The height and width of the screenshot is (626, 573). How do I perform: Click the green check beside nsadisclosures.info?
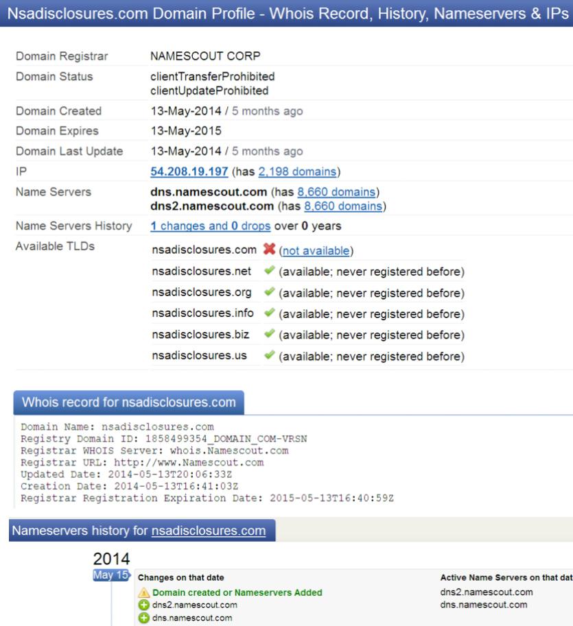click(269, 313)
